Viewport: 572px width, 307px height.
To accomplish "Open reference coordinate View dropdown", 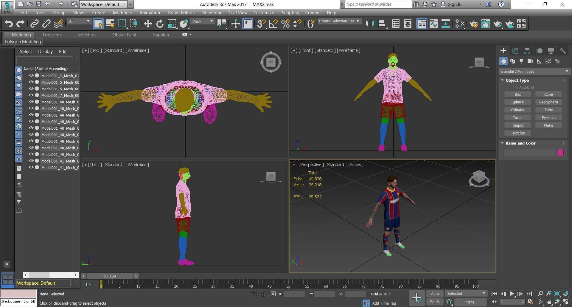I will pos(203,21).
